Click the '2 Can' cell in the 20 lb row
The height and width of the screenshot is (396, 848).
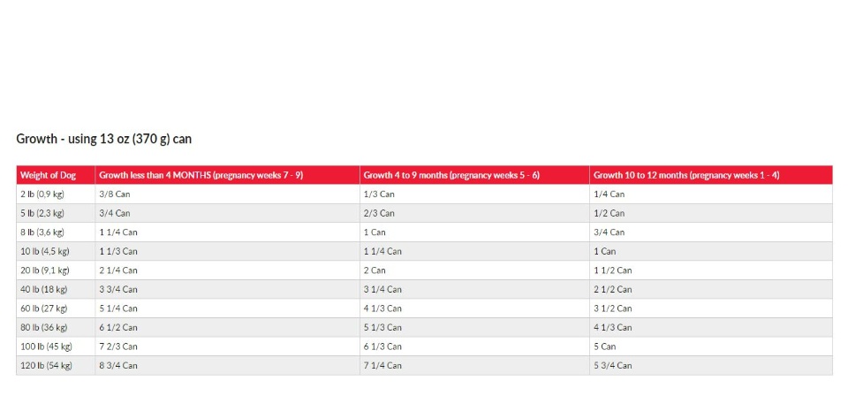pos(375,270)
